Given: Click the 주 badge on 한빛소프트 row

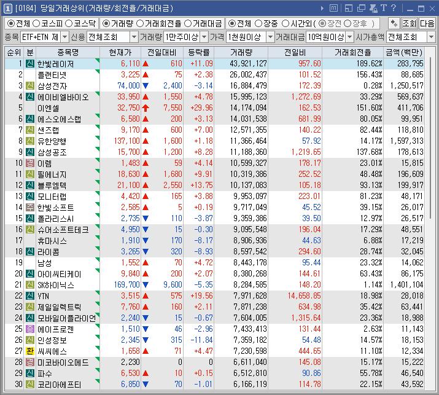Looking at the screenshot, I should pos(30,207).
